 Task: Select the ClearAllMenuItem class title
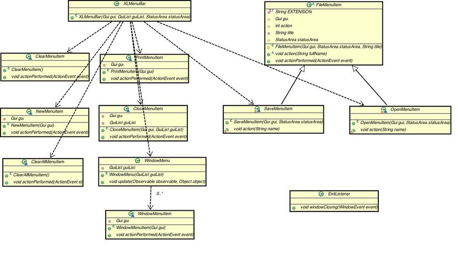coord(47,162)
